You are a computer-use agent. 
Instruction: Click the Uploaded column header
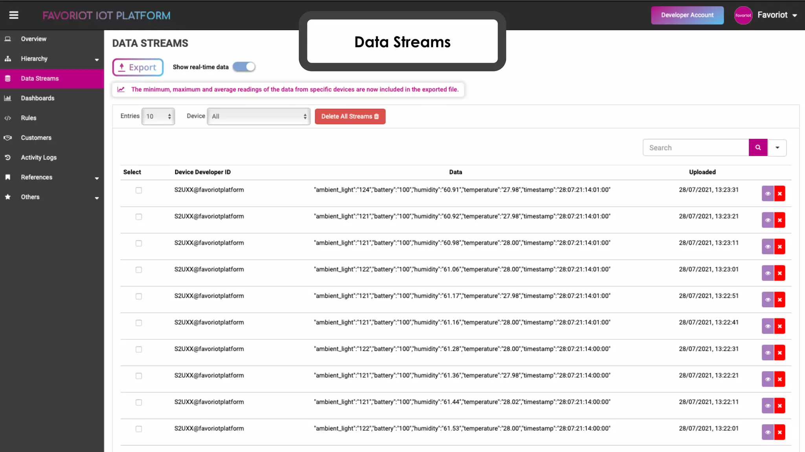pyautogui.click(x=702, y=172)
